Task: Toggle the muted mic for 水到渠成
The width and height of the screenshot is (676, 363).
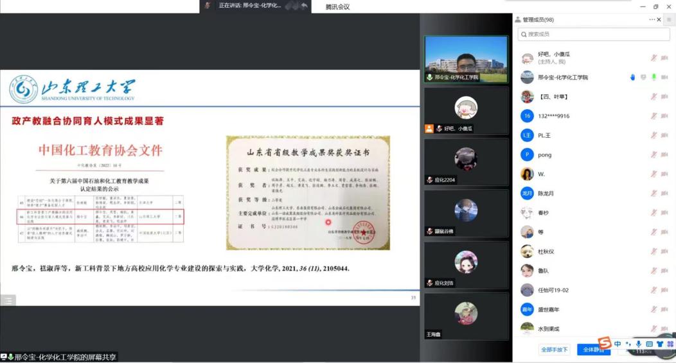Action: coord(654,329)
